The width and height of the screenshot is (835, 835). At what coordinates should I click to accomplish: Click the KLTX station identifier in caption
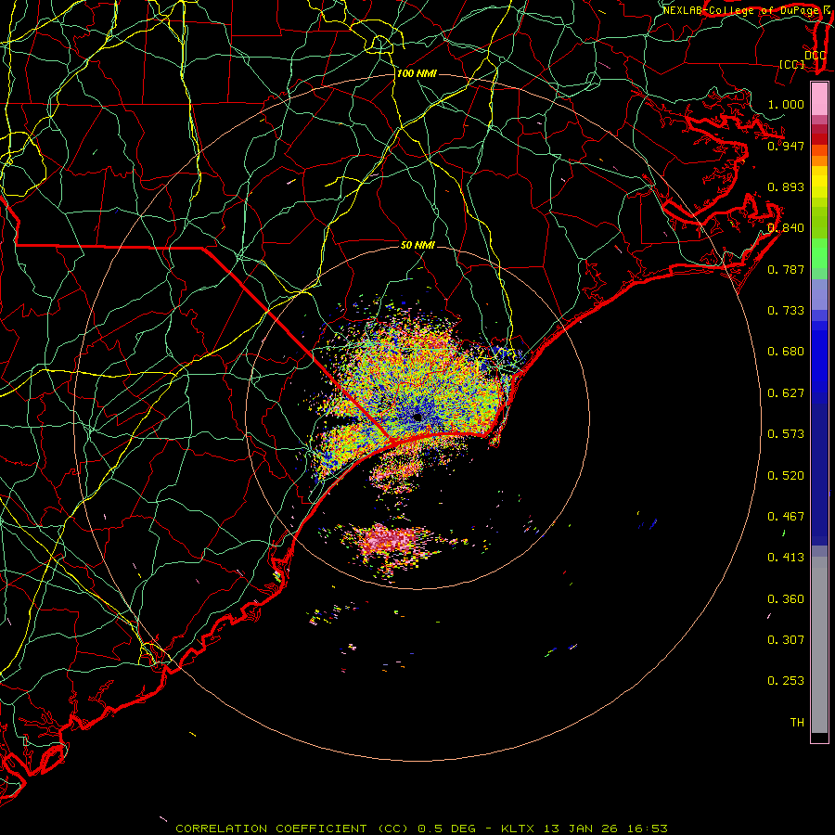point(520,829)
